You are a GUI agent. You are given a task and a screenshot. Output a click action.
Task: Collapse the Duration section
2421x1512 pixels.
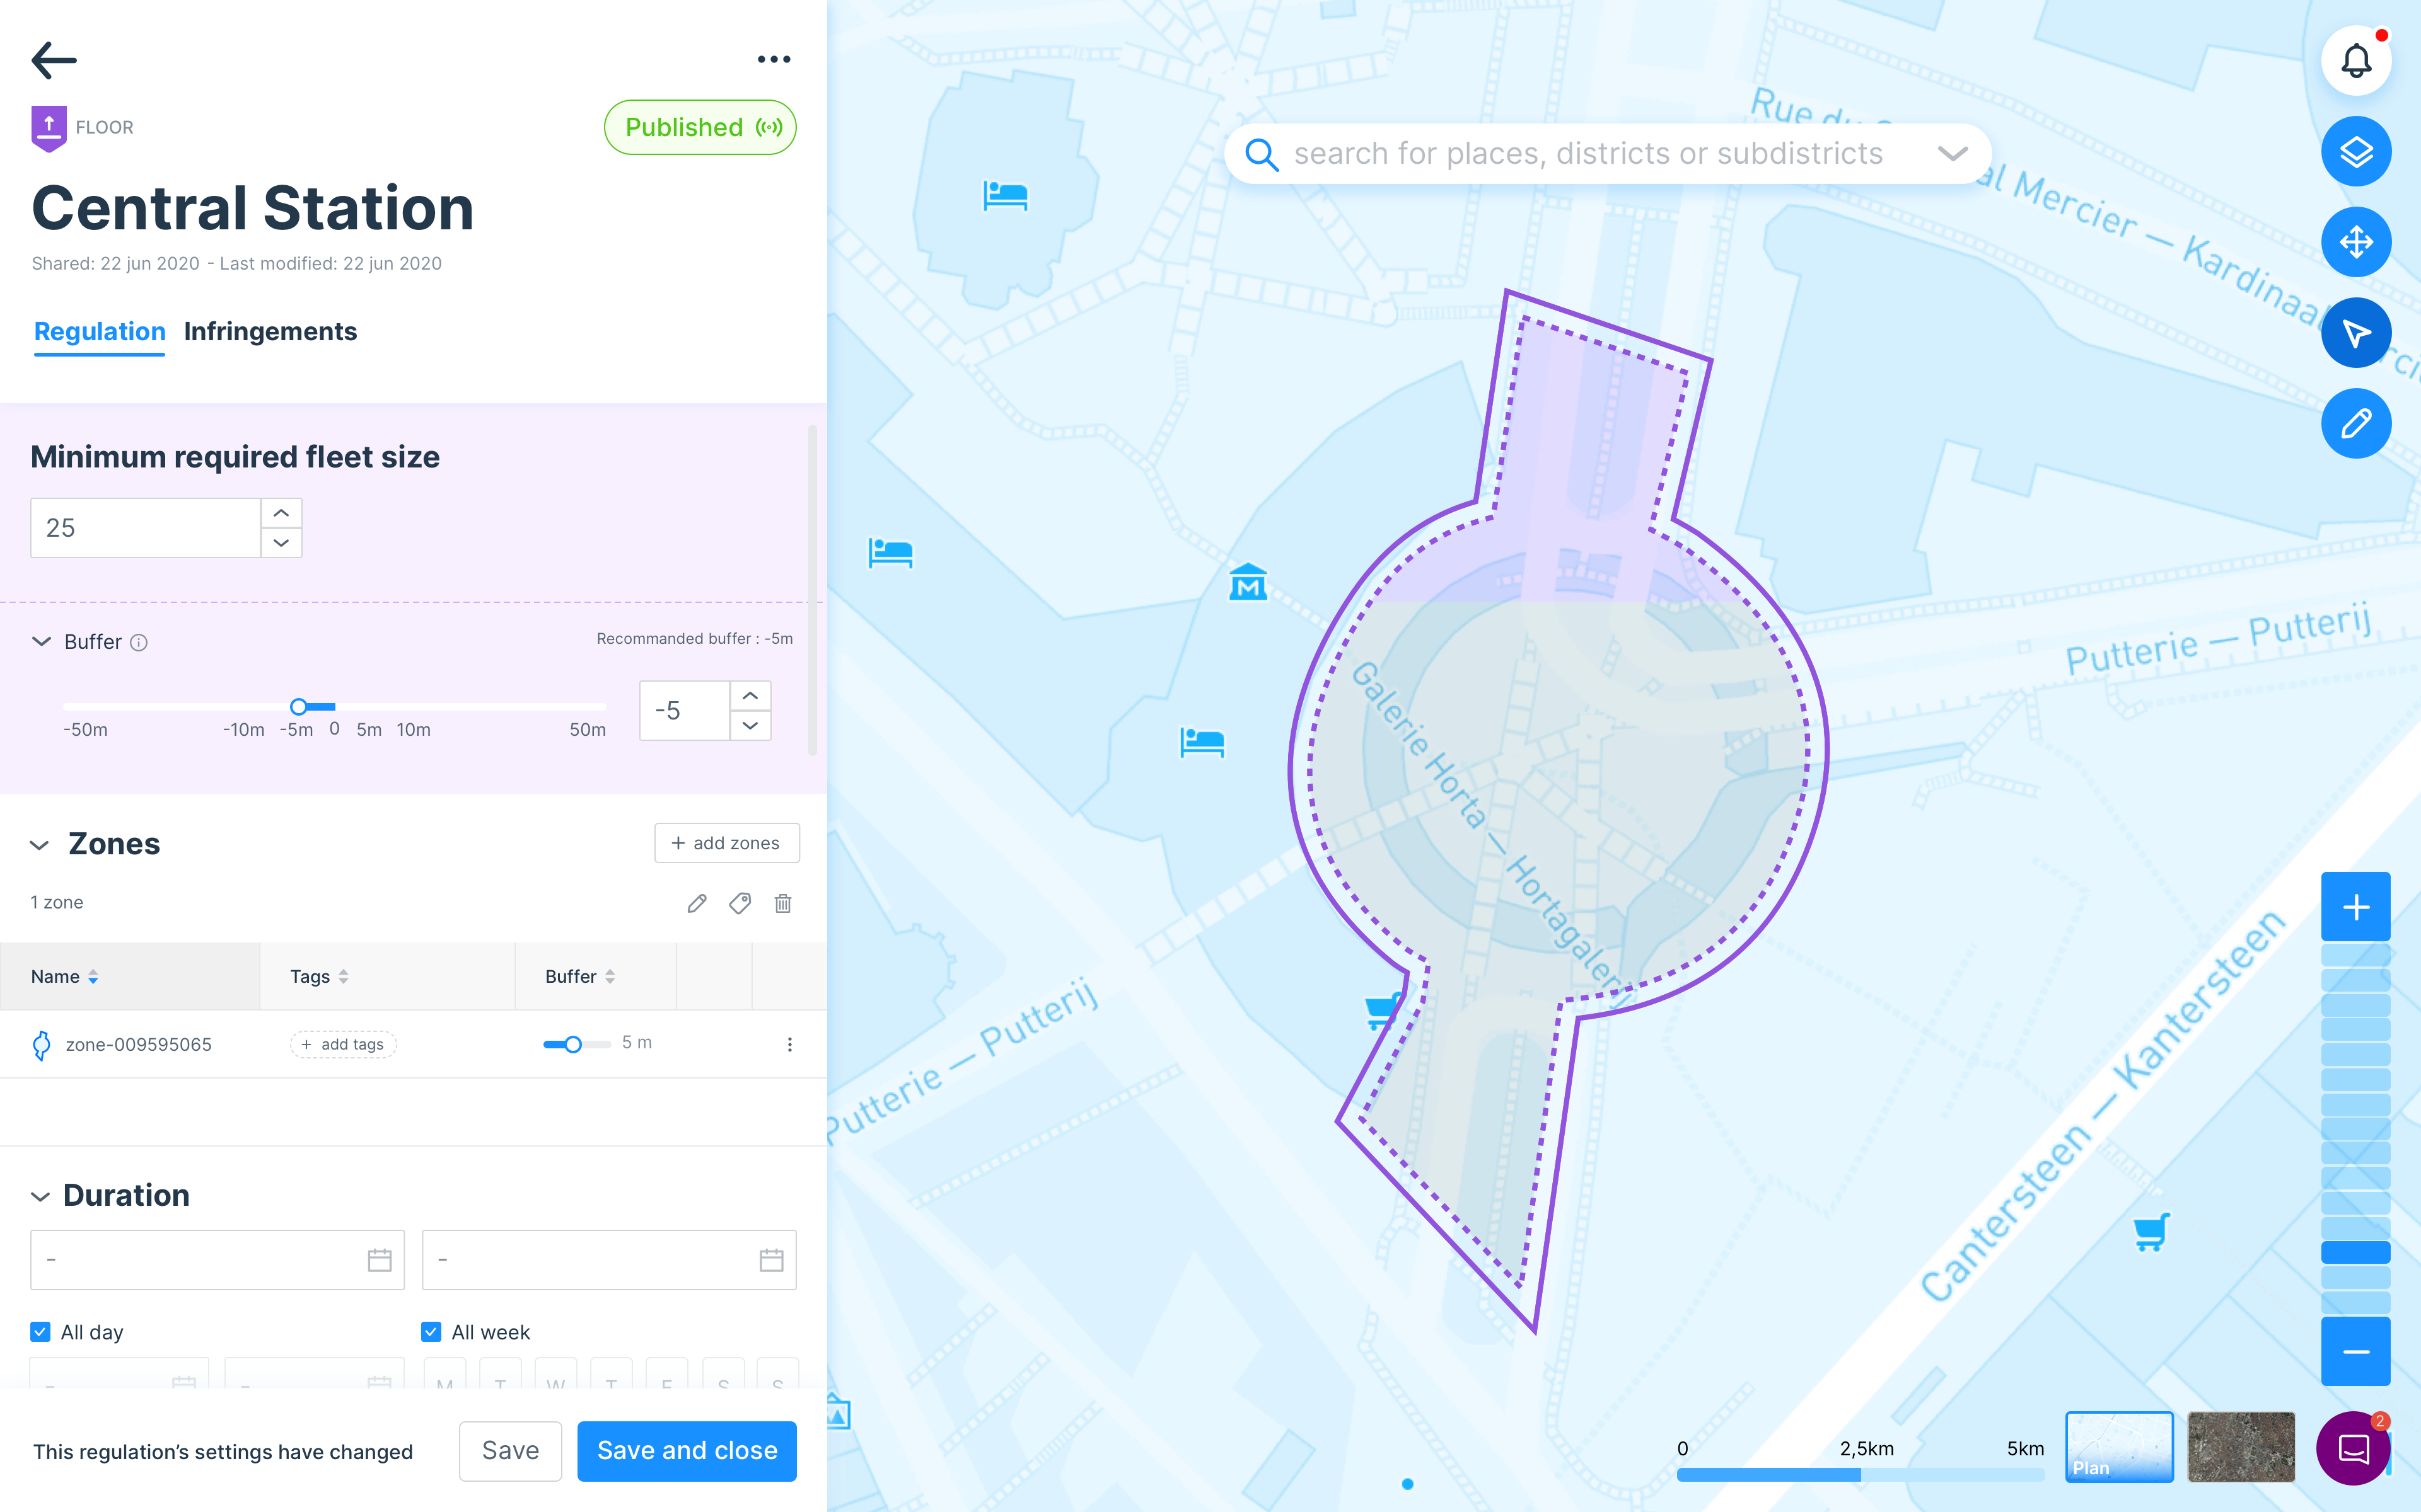coord(40,1196)
